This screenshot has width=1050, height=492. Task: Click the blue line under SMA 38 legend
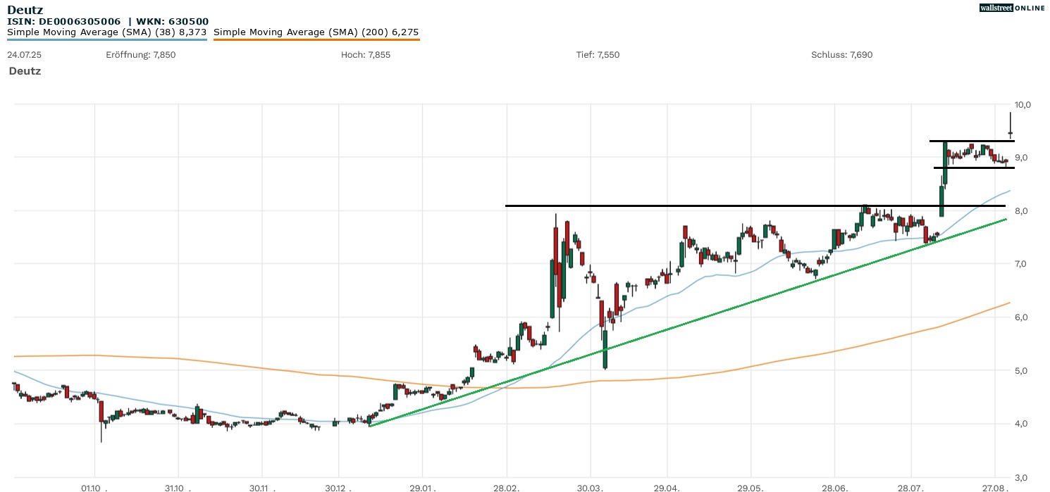pyautogui.click(x=107, y=39)
